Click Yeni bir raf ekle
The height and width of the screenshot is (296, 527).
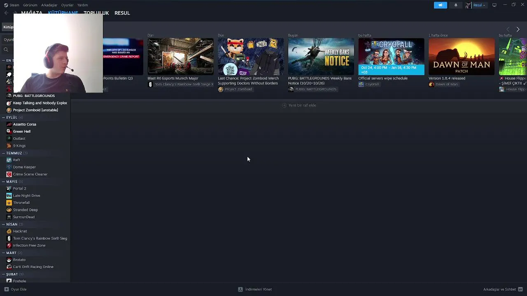click(299, 105)
